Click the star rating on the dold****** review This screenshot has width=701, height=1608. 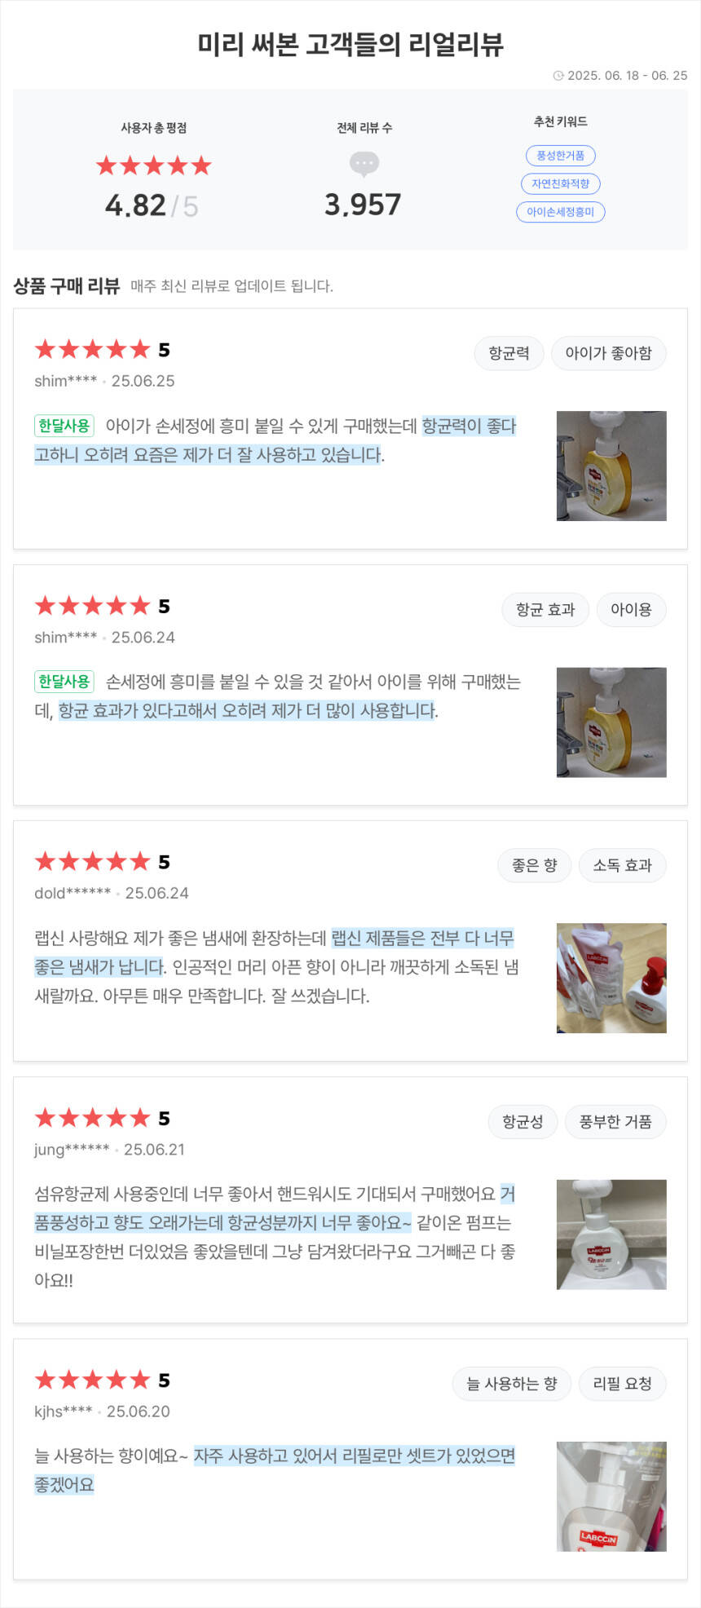pyautogui.click(x=93, y=862)
